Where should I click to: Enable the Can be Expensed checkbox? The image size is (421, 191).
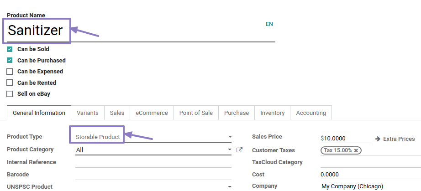(x=10, y=72)
